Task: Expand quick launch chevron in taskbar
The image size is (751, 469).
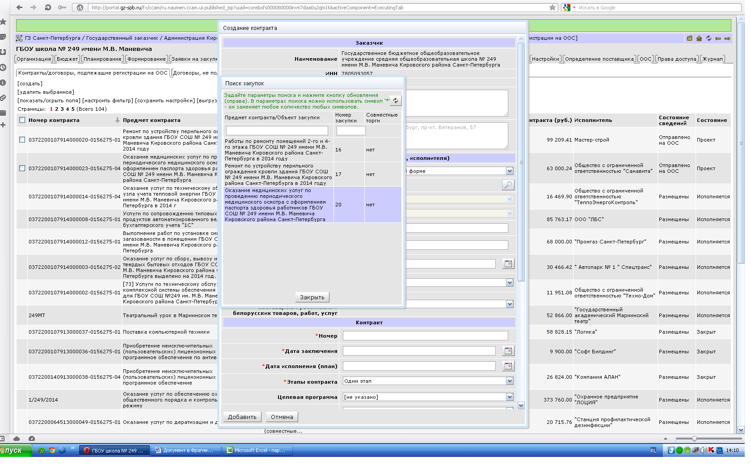Action: point(73,448)
